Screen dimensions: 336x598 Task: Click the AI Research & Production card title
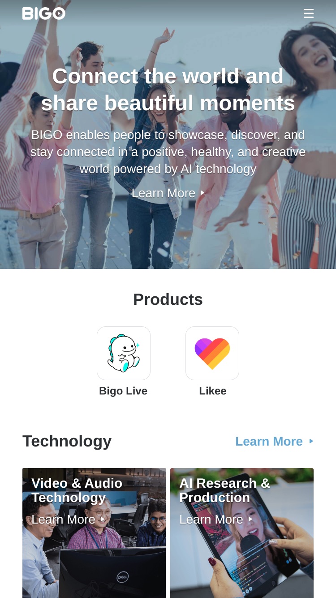225,490
